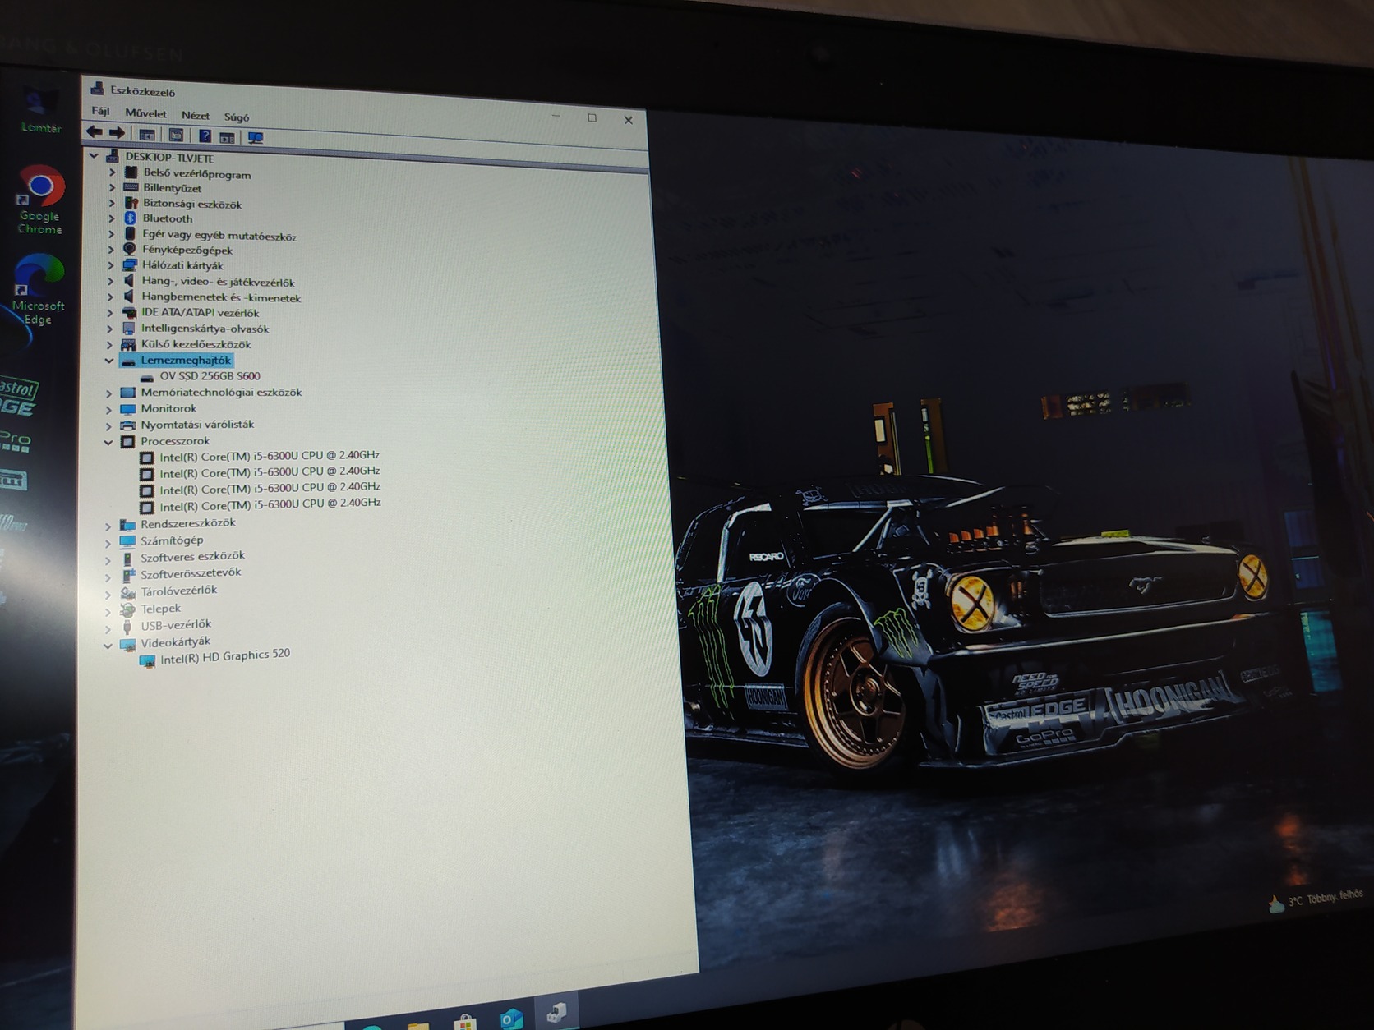Select the Processzorok label
The image size is (1374, 1030).
point(175,441)
